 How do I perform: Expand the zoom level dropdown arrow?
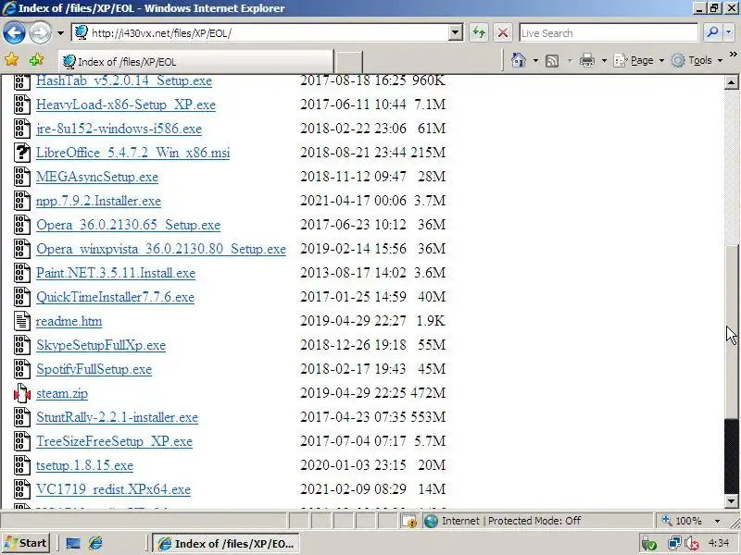pos(717,521)
